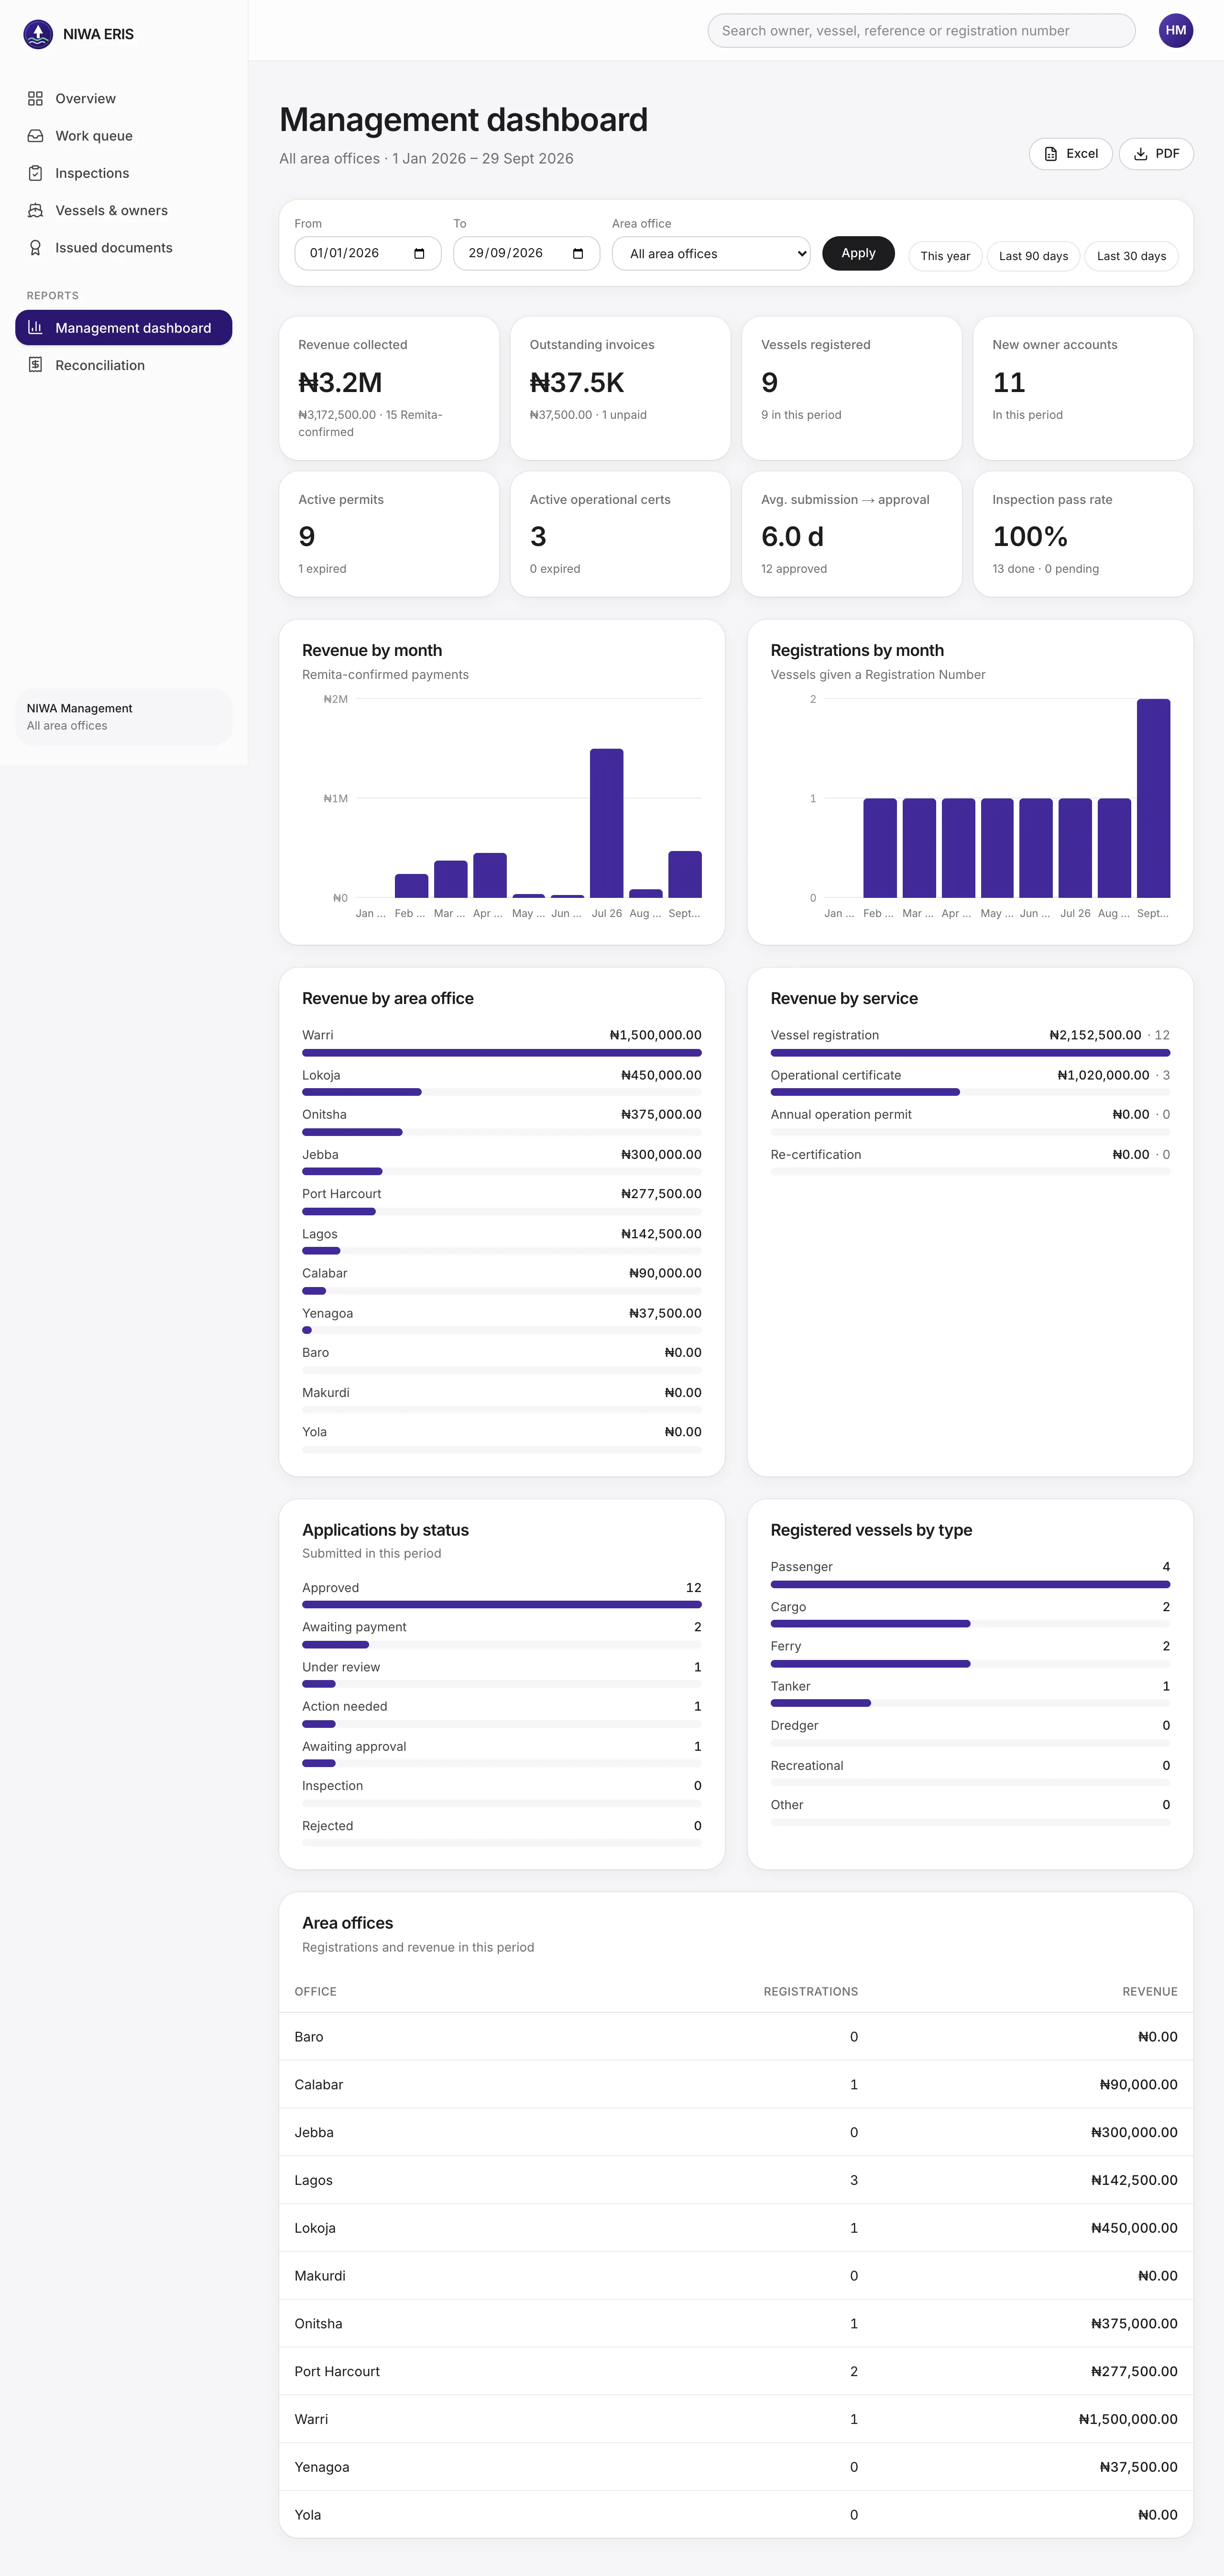Click the Outstanding invoices card
The width and height of the screenshot is (1224, 2576).
[620, 388]
